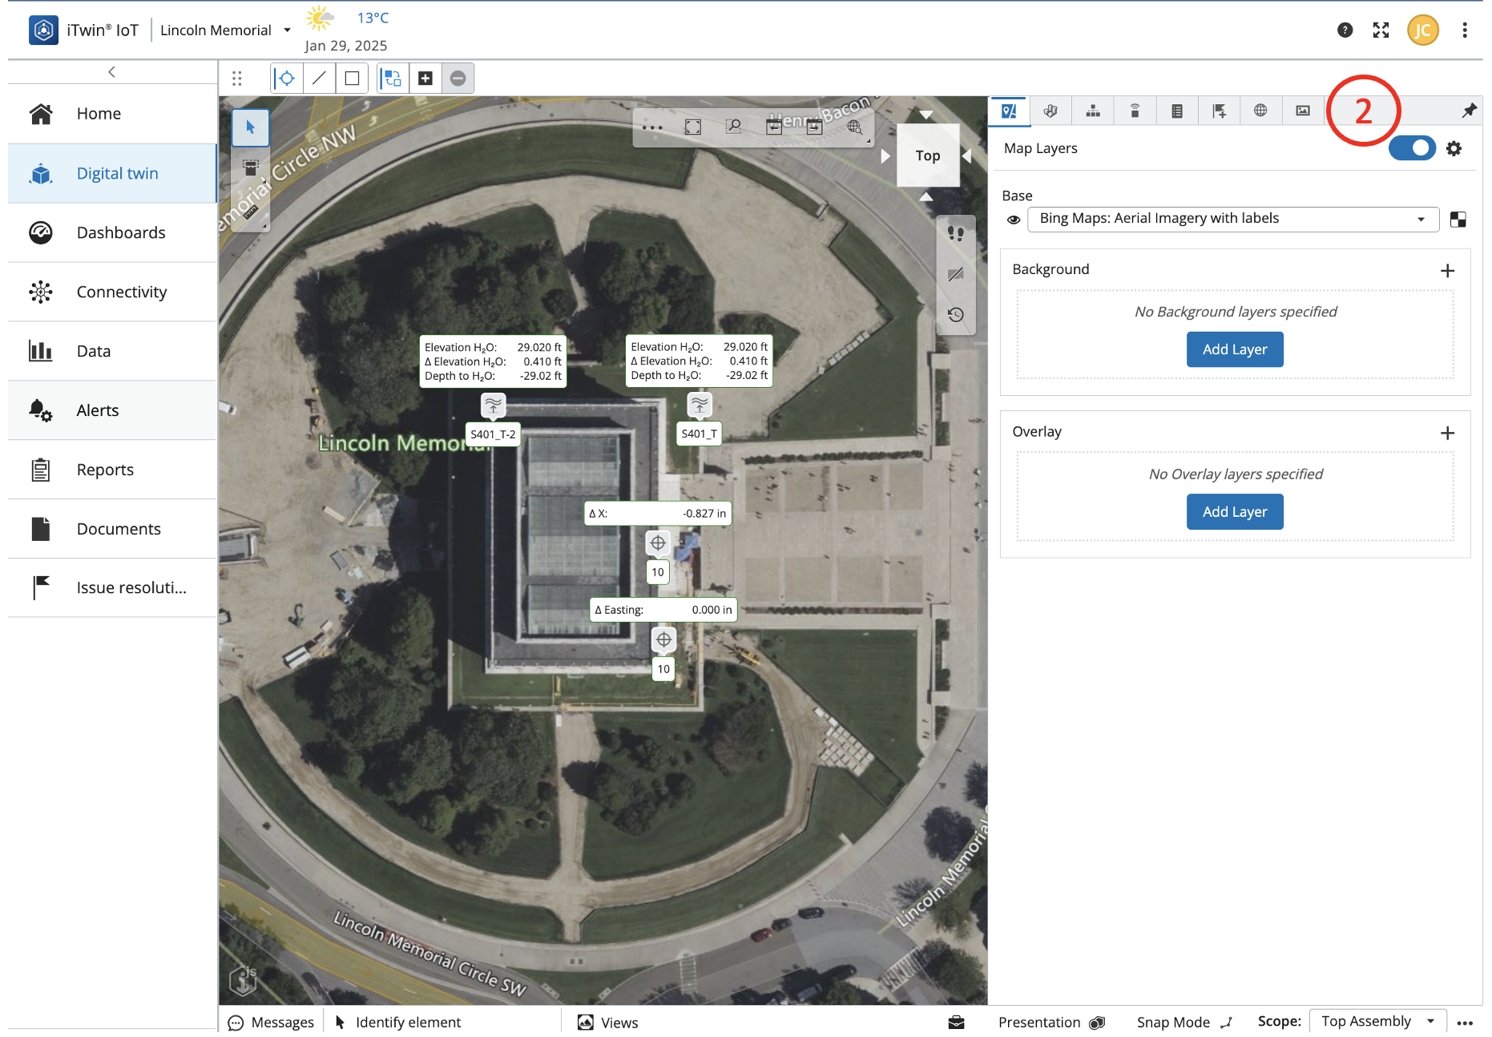Open the Scope Top Assembly dropdown
The image size is (1492, 1037).
(1377, 1021)
